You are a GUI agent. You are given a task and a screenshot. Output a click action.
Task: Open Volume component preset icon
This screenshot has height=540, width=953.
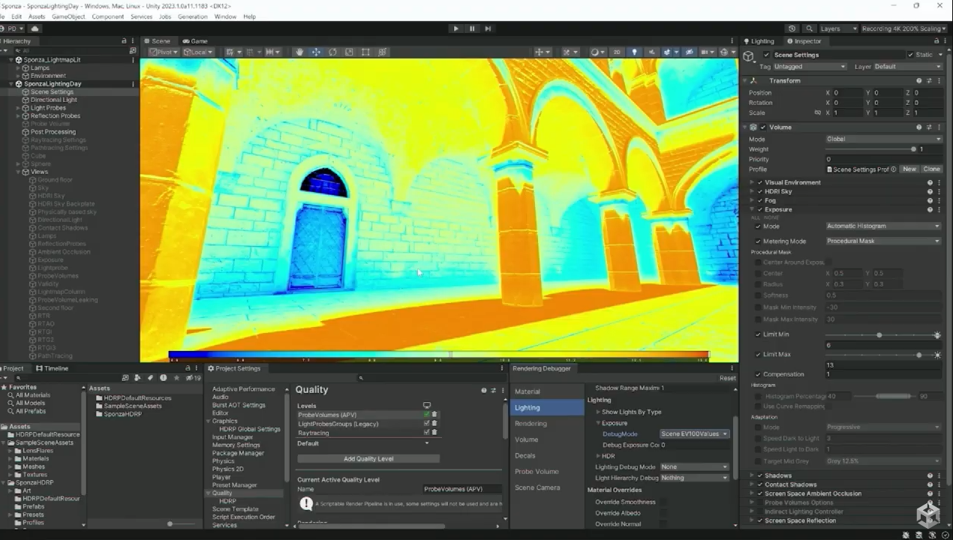pyautogui.click(x=929, y=127)
